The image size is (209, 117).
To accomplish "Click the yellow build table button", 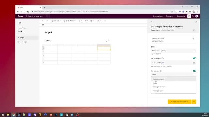I will tap(179, 102).
